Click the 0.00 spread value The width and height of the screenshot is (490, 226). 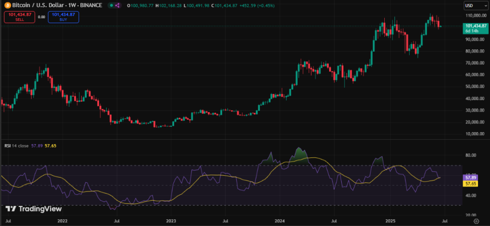point(42,17)
